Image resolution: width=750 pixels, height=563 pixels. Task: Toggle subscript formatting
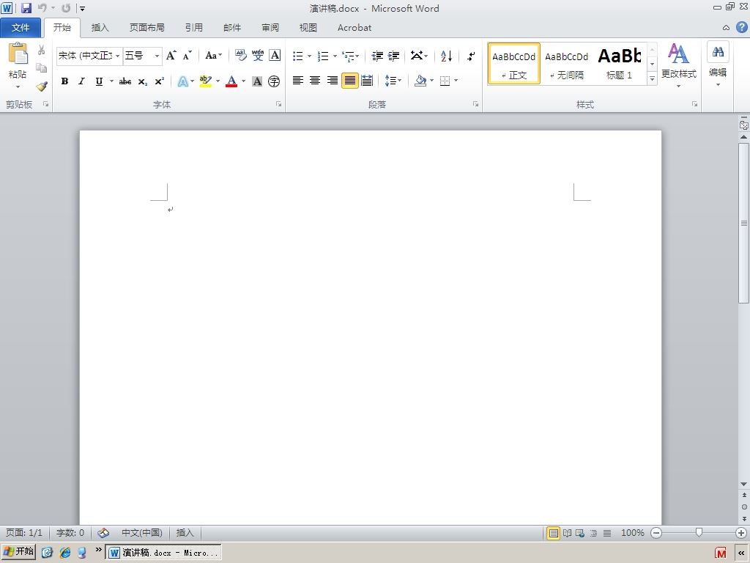[x=143, y=81]
